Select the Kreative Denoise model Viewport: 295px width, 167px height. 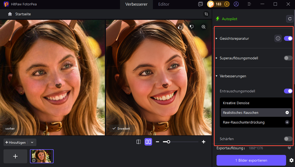tap(236, 103)
